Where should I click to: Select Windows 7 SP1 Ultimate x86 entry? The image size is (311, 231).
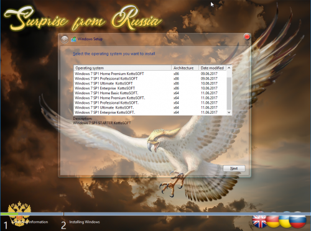[150, 83]
